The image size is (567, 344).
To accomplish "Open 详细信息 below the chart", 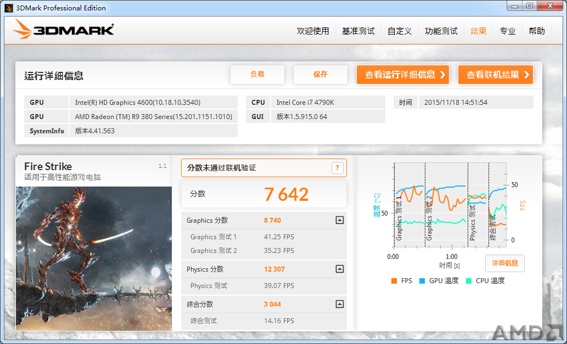I will [505, 263].
